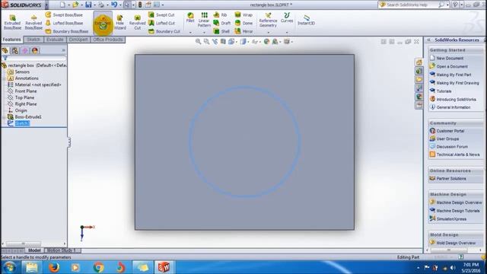The image size is (487, 274).
Task: Click the Open document icon in the top toolbar
Action: click(x=75, y=5)
